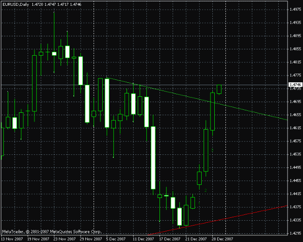303x242 pixels.
Task: Select the chart text label "2"
Action: pyautogui.click(x=206, y=190)
